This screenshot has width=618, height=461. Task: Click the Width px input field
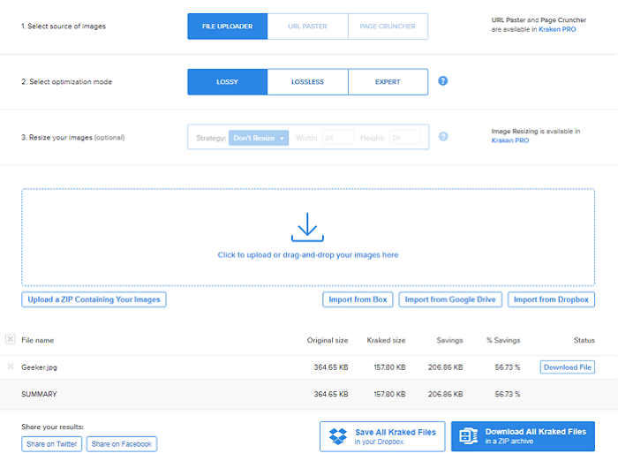[x=337, y=138]
